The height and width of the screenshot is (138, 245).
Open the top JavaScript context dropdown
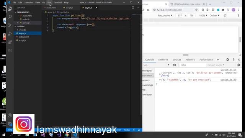[156, 65]
